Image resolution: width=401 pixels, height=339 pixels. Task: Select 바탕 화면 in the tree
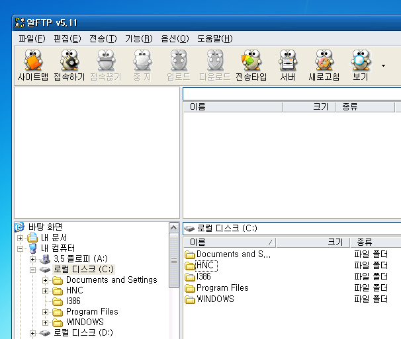(45, 227)
